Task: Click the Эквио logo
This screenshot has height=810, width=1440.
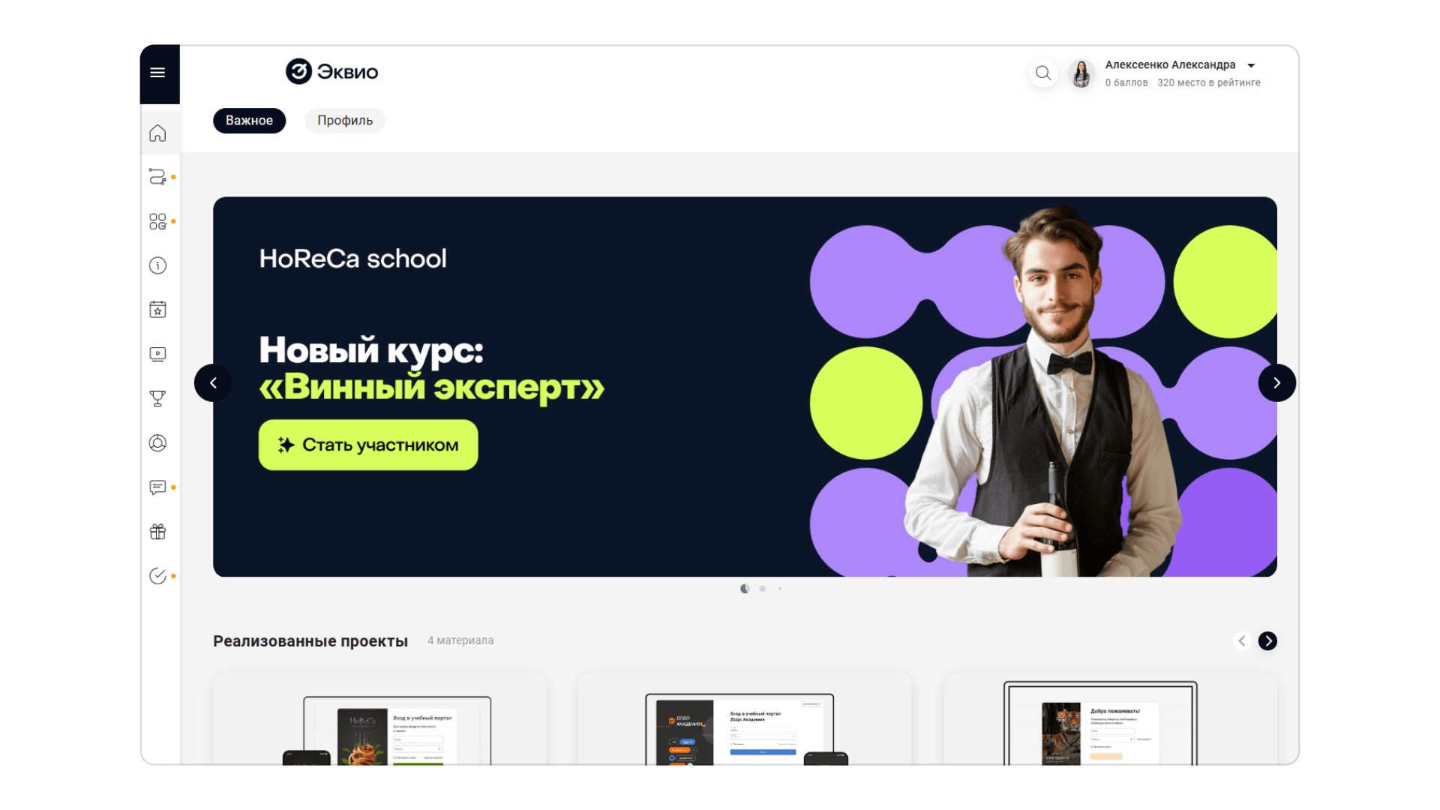Action: tap(331, 71)
